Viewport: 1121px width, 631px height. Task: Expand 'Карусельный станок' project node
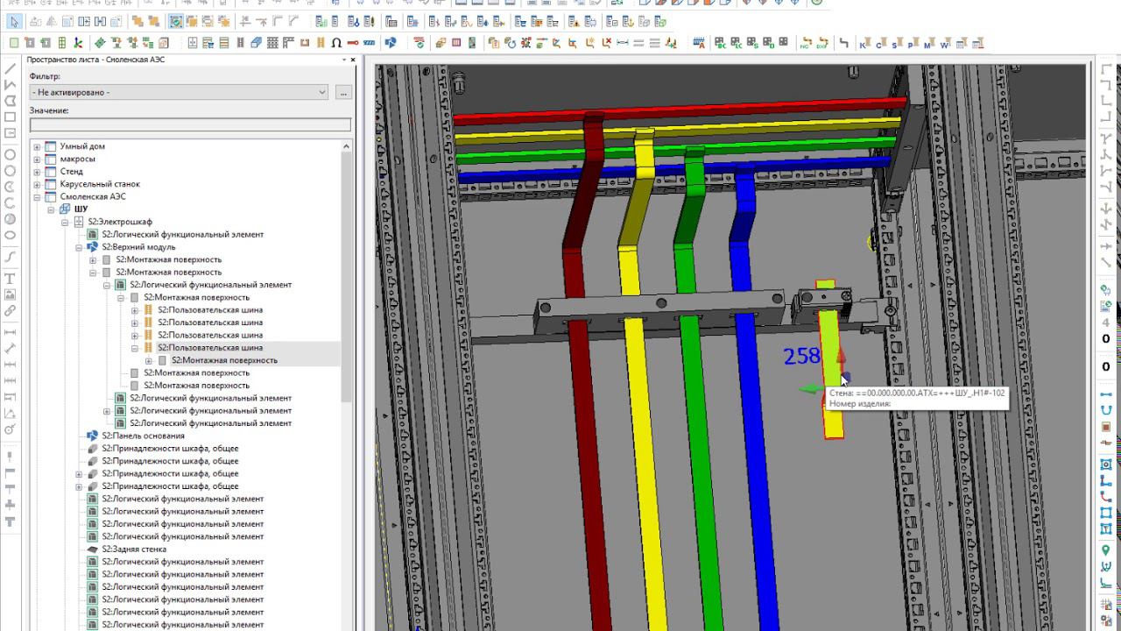(x=37, y=184)
